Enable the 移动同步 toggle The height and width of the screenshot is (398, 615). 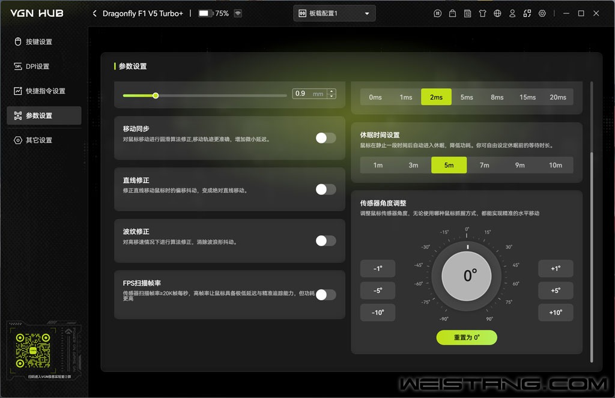coord(326,138)
